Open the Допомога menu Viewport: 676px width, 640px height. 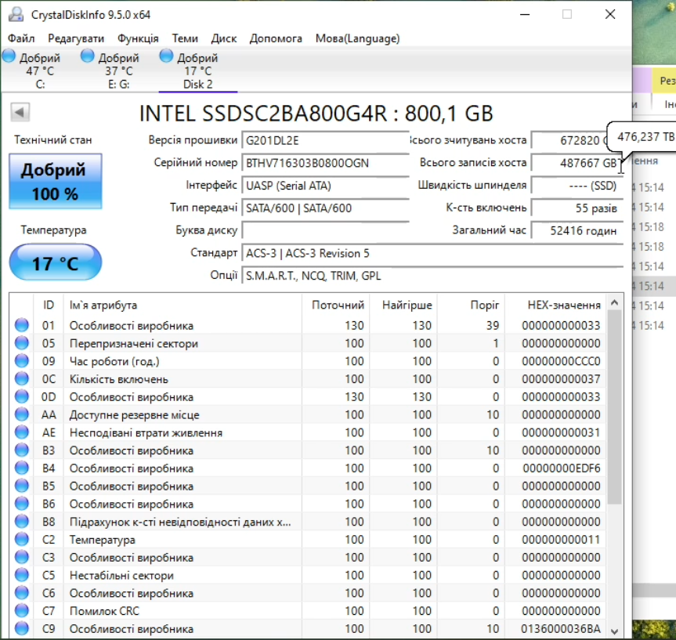coord(276,38)
